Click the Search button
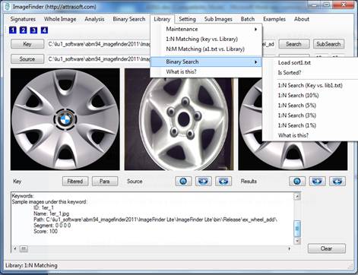Viewport: 358px width, 275px height. [x=294, y=44]
